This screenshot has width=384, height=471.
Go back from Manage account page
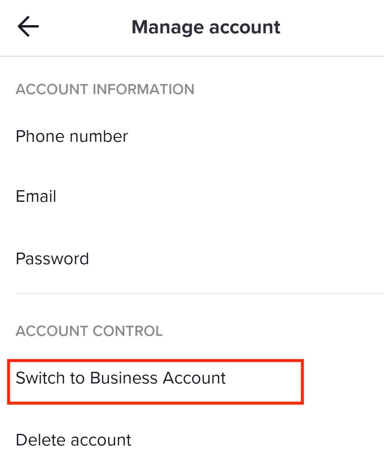click(x=28, y=27)
